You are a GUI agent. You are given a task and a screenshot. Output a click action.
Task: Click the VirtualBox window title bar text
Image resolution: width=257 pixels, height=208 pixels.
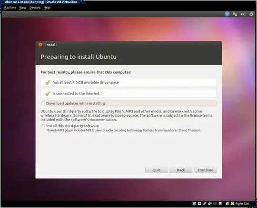41,2
